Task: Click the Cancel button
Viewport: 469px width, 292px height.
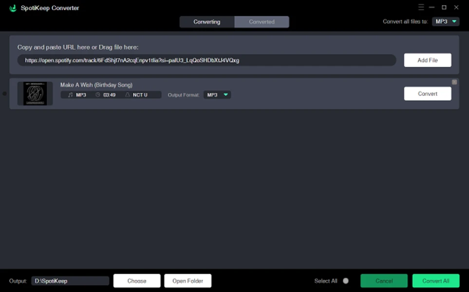Action: click(x=384, y=281)
